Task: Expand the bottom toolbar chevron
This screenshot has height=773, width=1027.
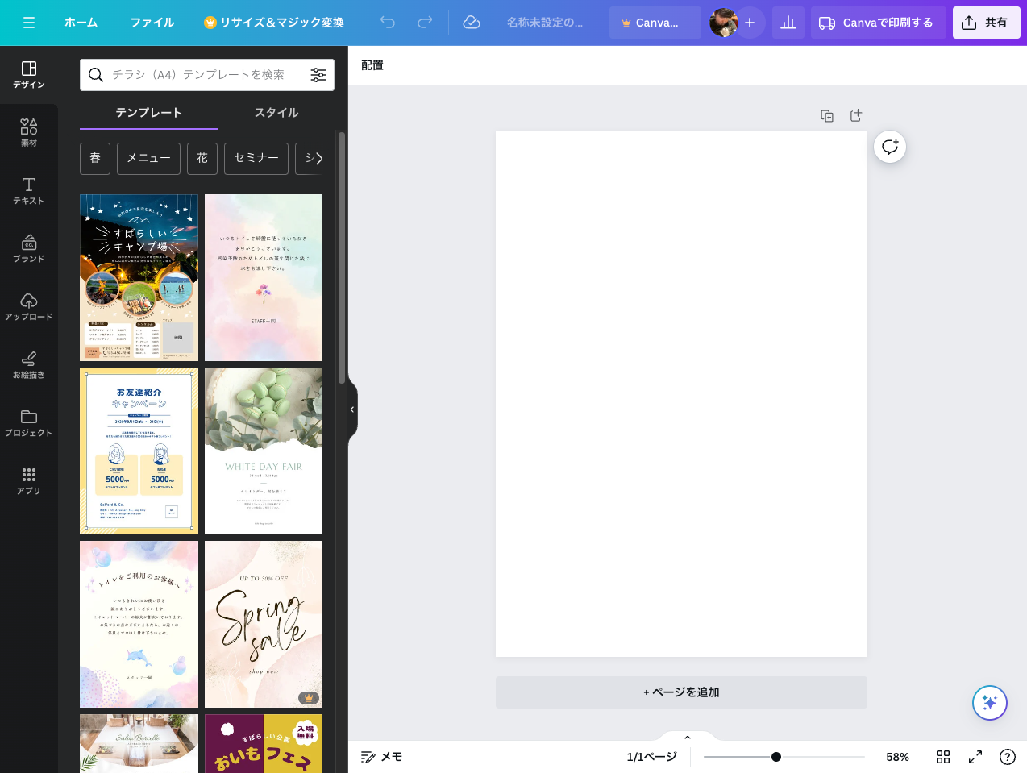Action: click(x=687, y=737)
